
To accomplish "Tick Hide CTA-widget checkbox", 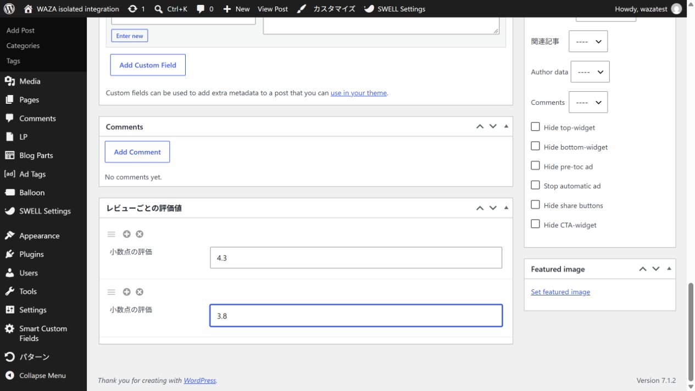I will tap(535, 224).
